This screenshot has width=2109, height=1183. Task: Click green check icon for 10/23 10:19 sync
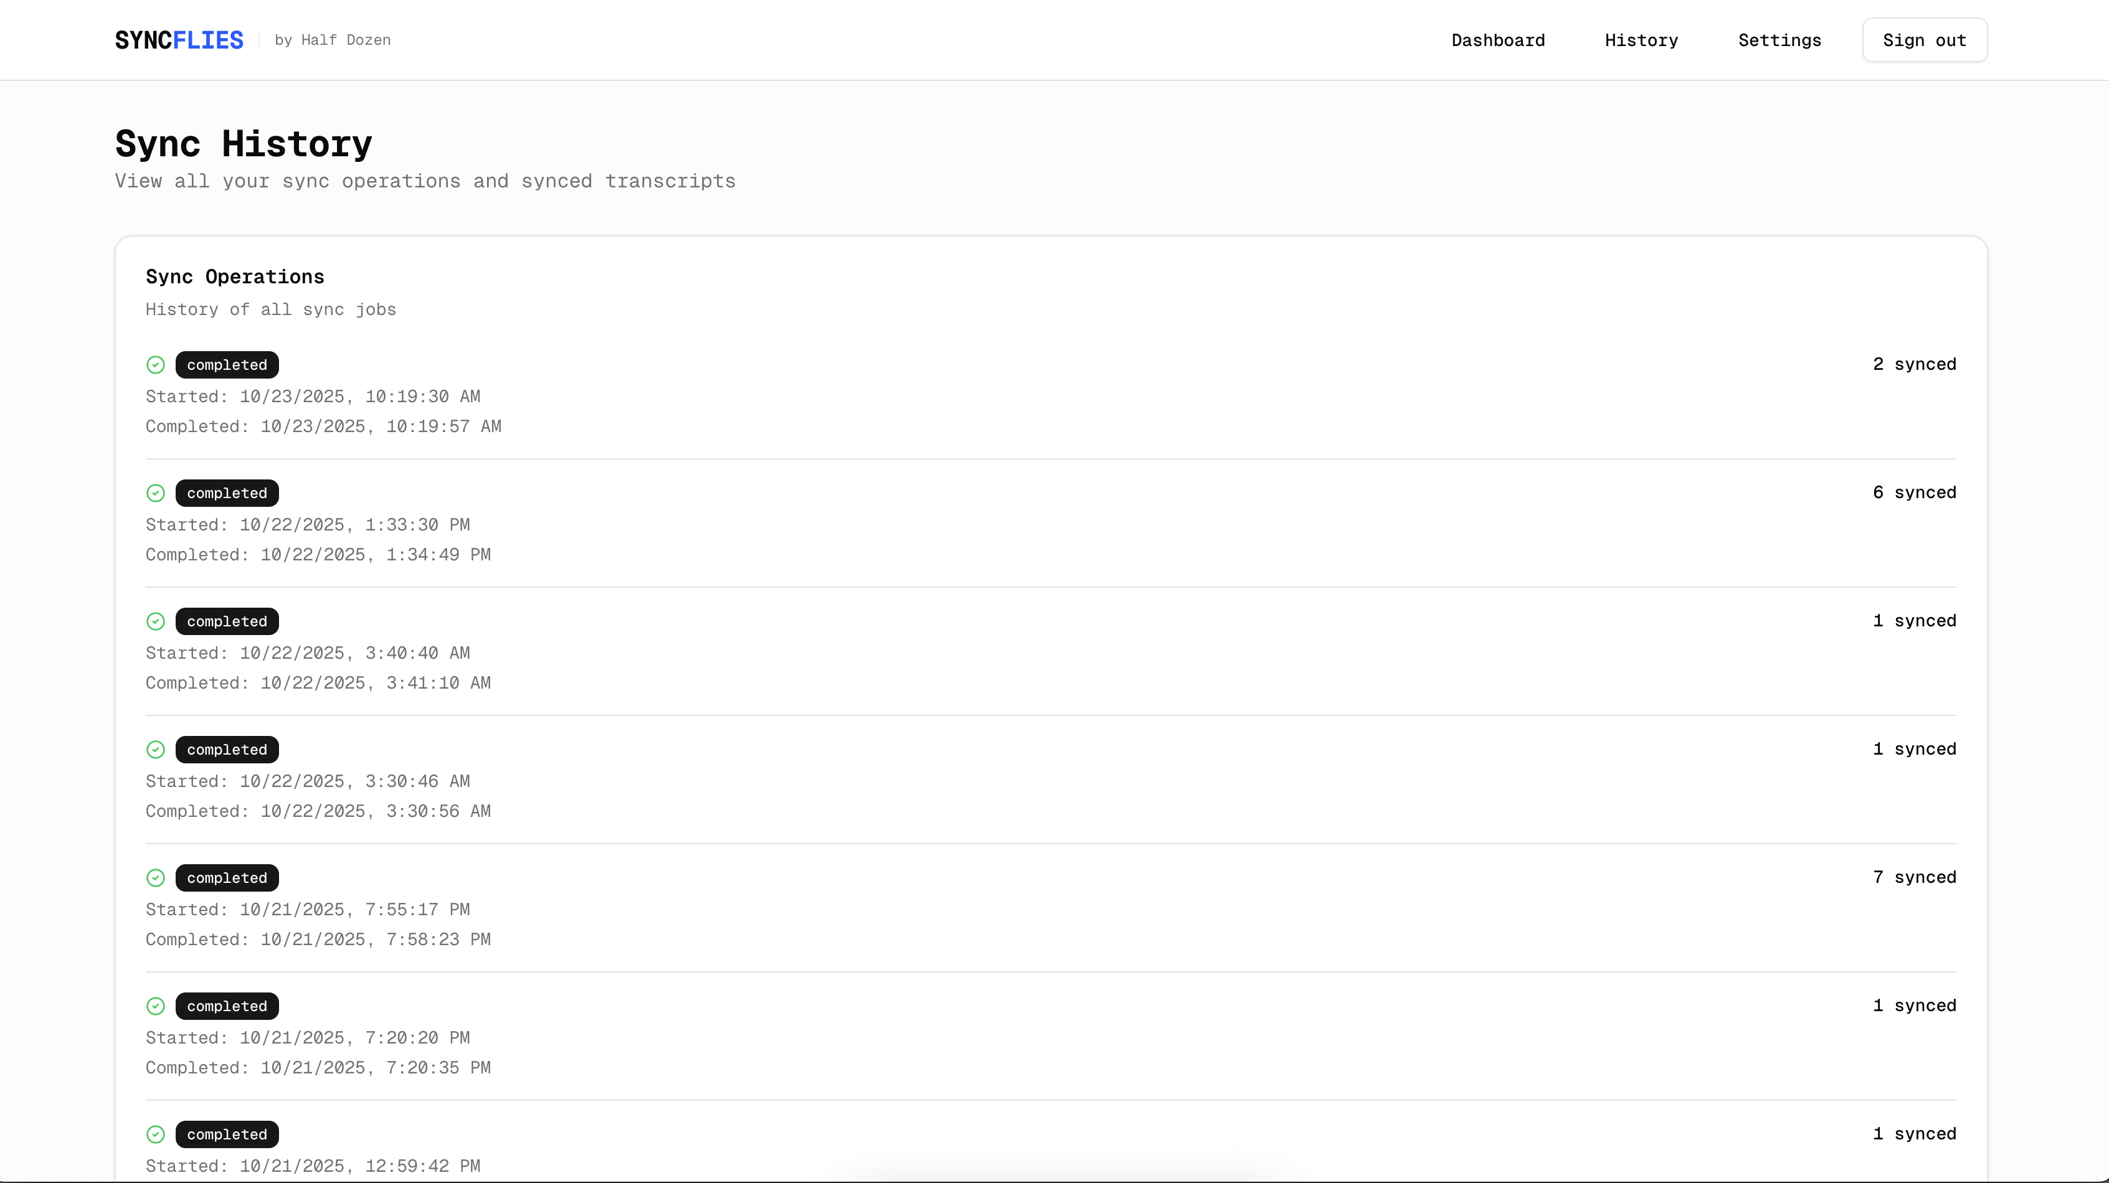click(x=156, y=365)
